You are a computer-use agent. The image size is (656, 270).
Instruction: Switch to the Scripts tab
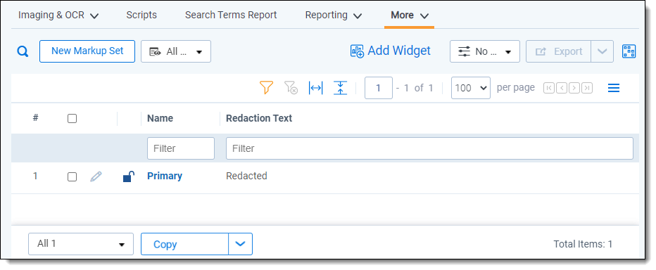[141, 15]
